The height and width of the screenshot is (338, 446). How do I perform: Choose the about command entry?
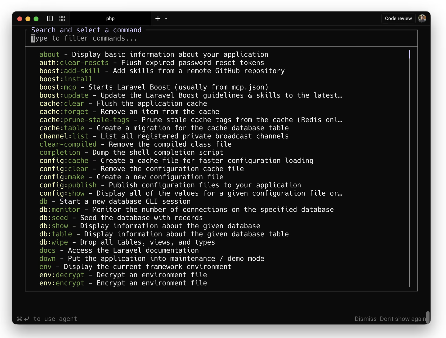49,55
